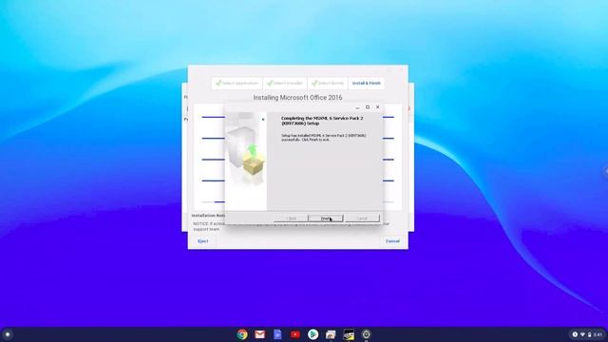The image size is (608, 342).
Task: Open YouTube from the shelf
Action: [x=295, y=334]
